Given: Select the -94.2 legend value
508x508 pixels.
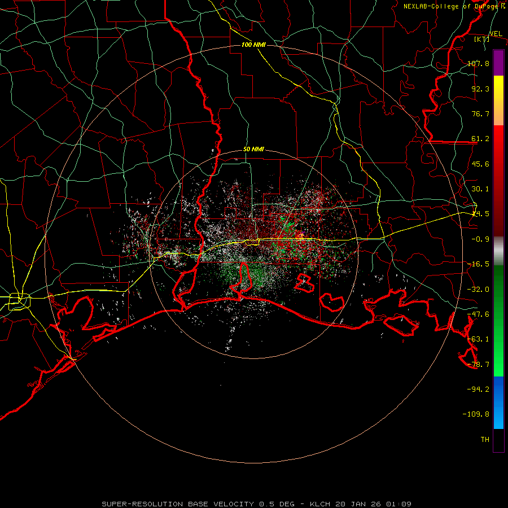Looking at the screenshot, I should pyautogui.click(x=478, y=389).
